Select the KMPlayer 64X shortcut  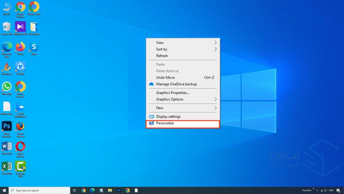coord(20,28)
